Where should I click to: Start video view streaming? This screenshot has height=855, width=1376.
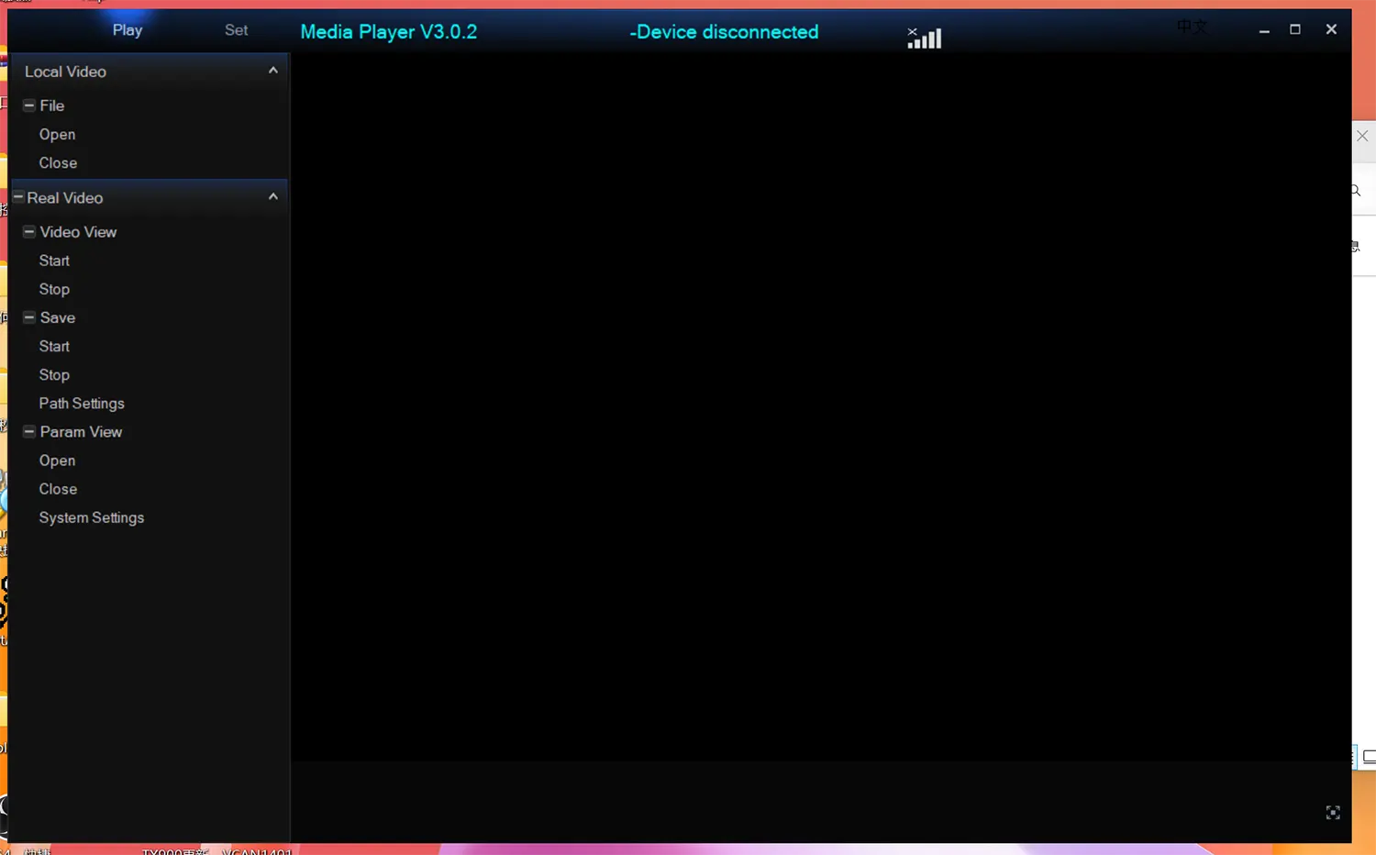click(54, 261)
